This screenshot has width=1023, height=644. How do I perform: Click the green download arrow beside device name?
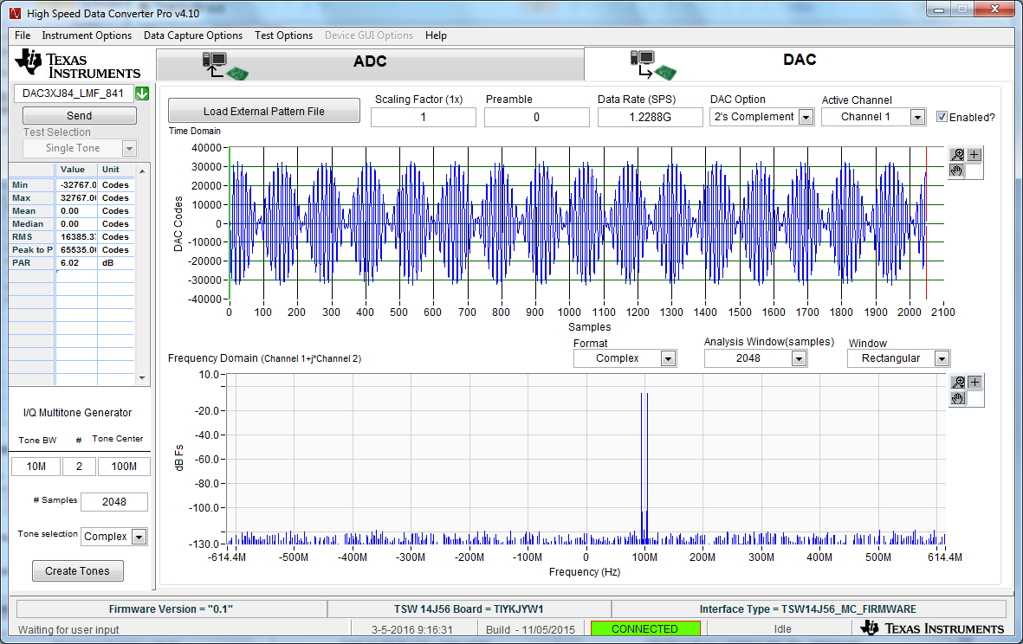[x=142, y=93]
